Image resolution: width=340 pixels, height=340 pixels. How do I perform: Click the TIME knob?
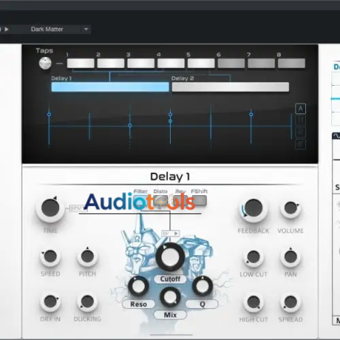pos(50,208)
